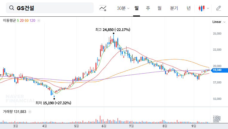Click the current price tag 19,340
Viewport: 228px width, 129px height.
click(x=219, y=70)
